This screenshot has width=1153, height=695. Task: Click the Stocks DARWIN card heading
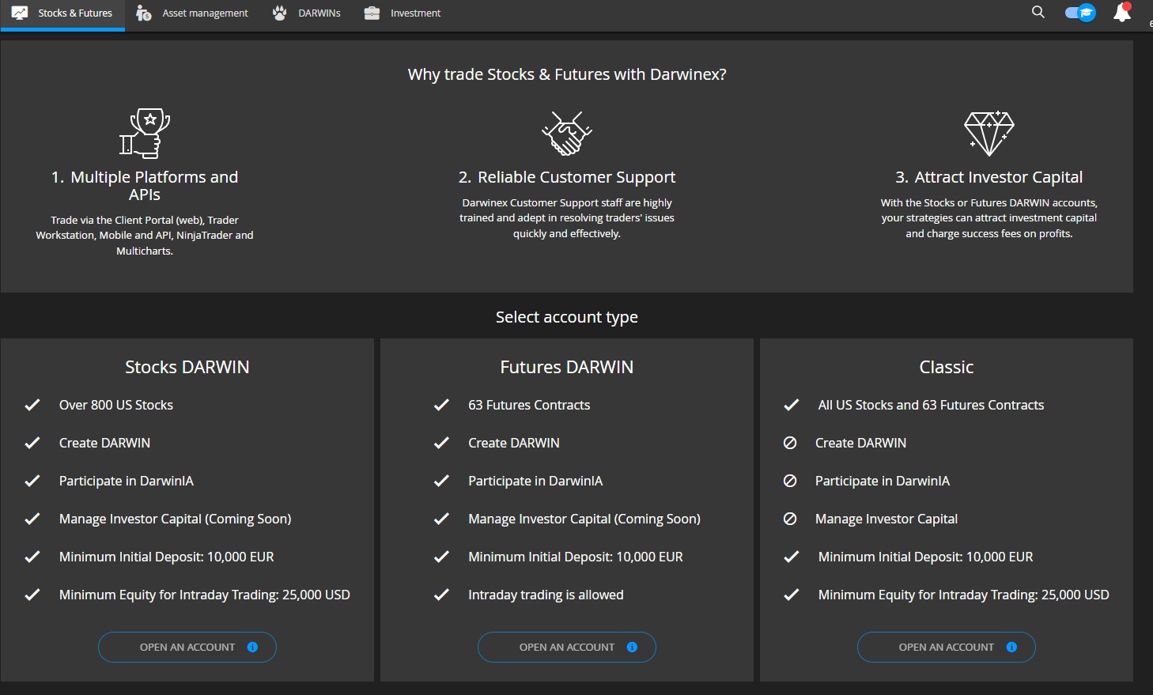(x=187, y=367)
